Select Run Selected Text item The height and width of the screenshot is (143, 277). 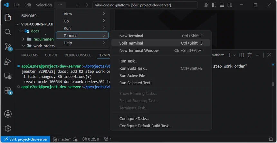tap(161, 83)
